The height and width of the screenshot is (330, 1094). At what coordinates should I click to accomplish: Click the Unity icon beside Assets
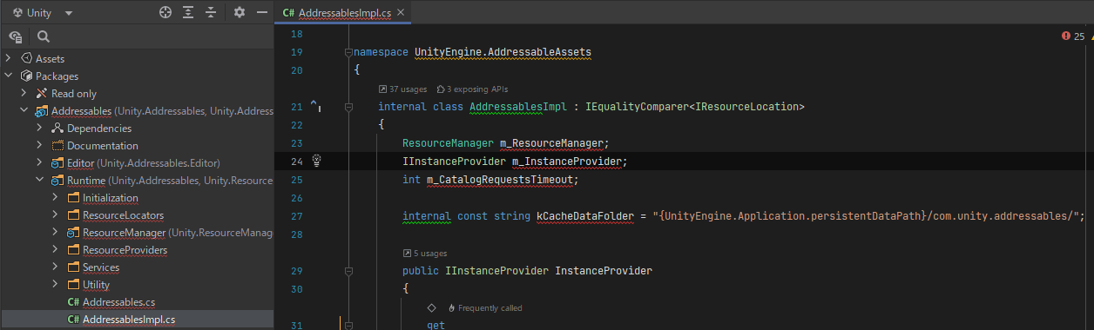click(x=26, y=58)
